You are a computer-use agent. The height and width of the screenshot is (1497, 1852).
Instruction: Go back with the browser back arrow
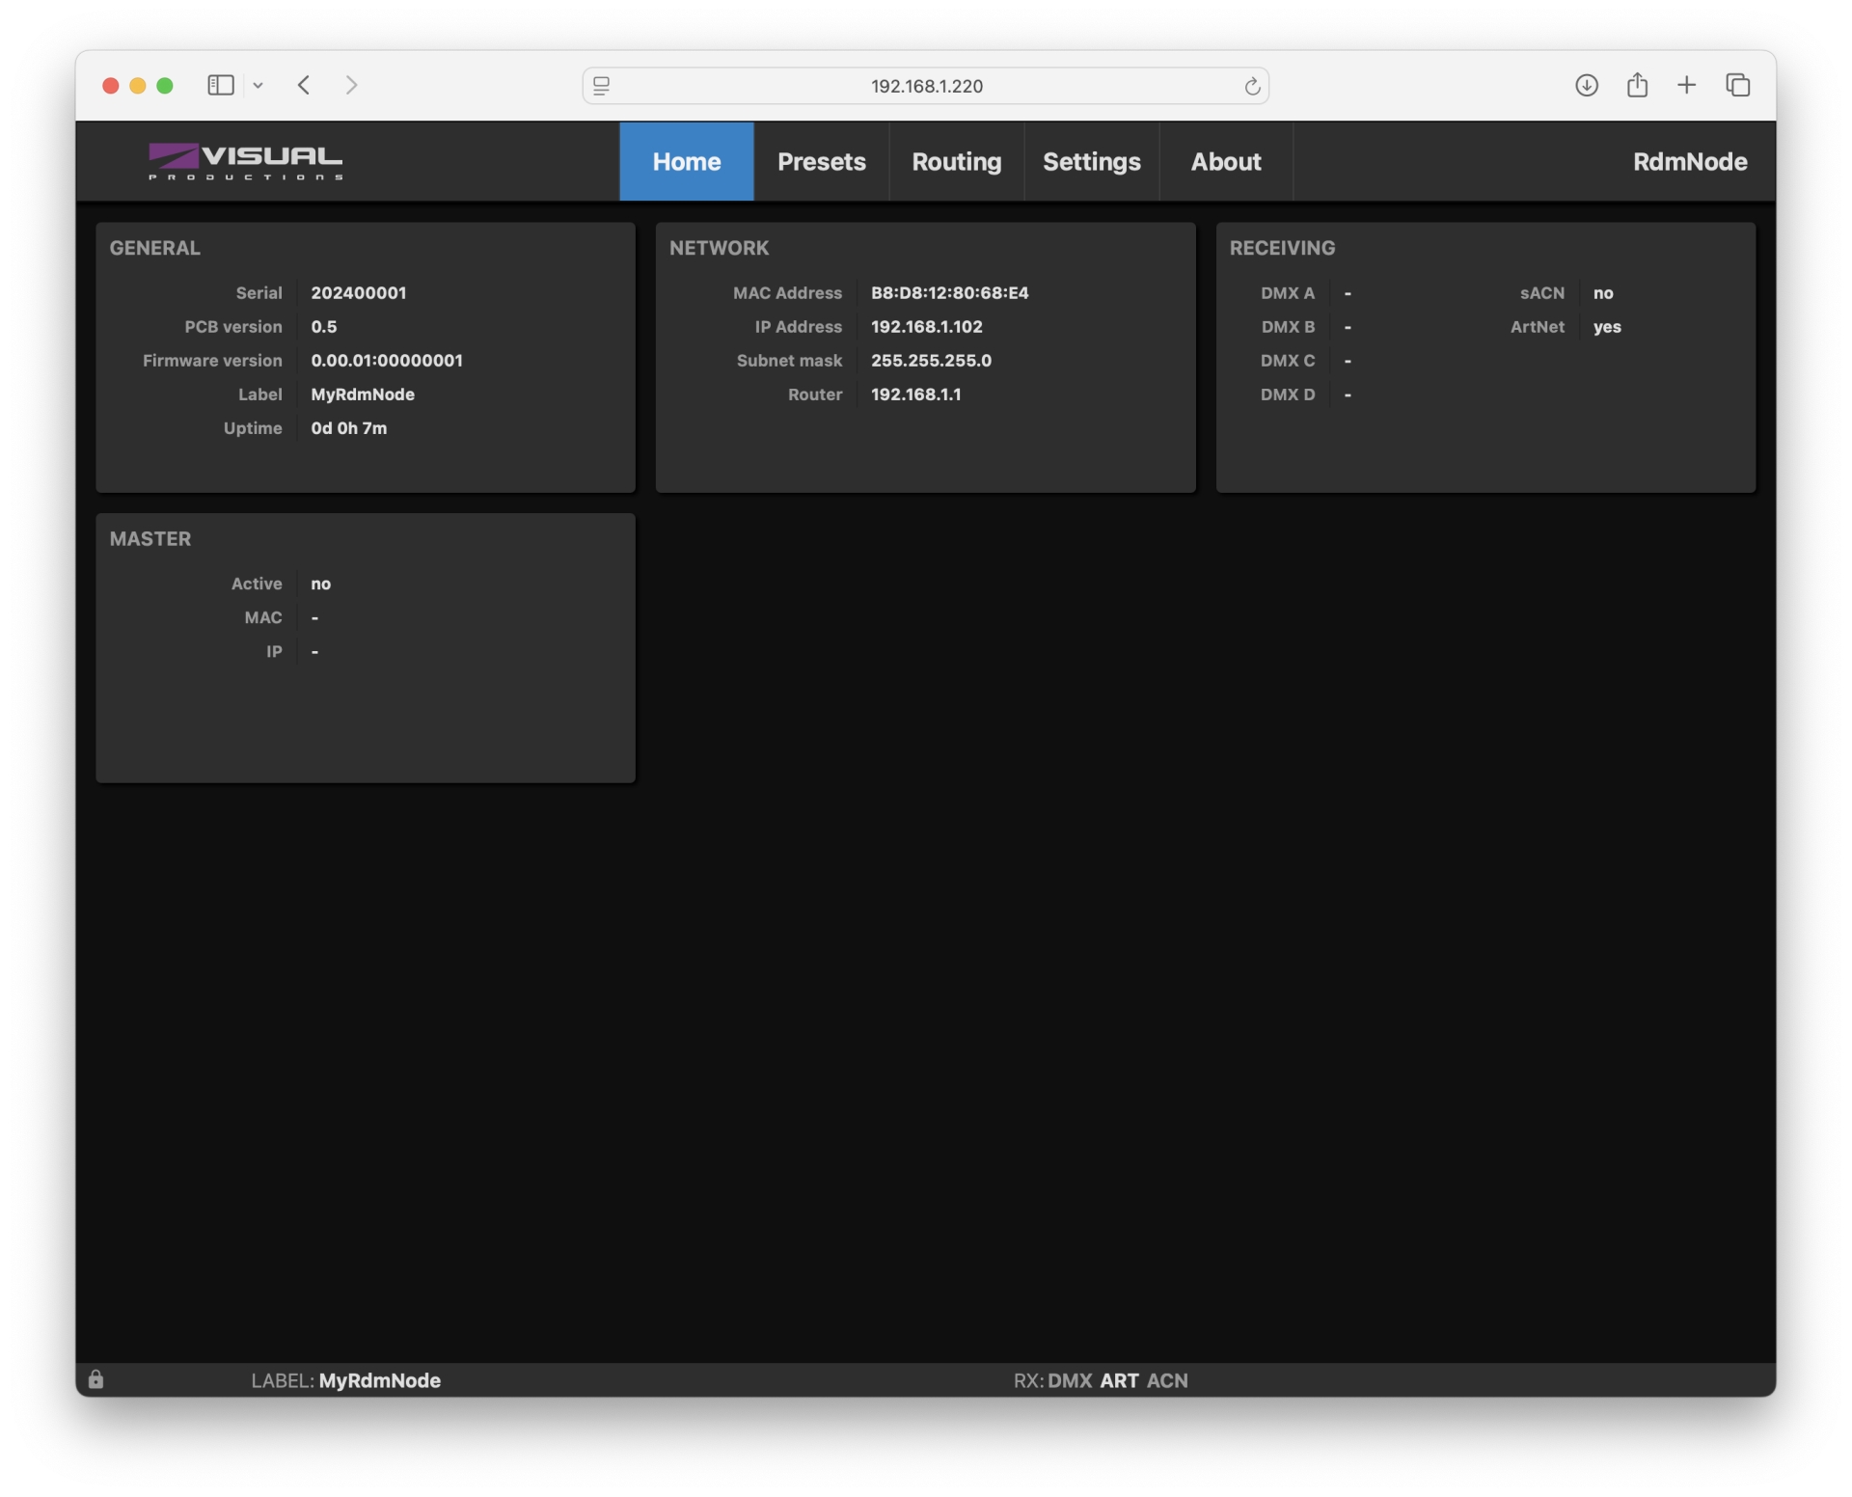click(304, 85)
